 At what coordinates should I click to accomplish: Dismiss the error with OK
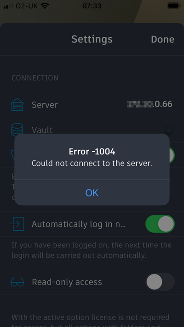tap(92, 193)
